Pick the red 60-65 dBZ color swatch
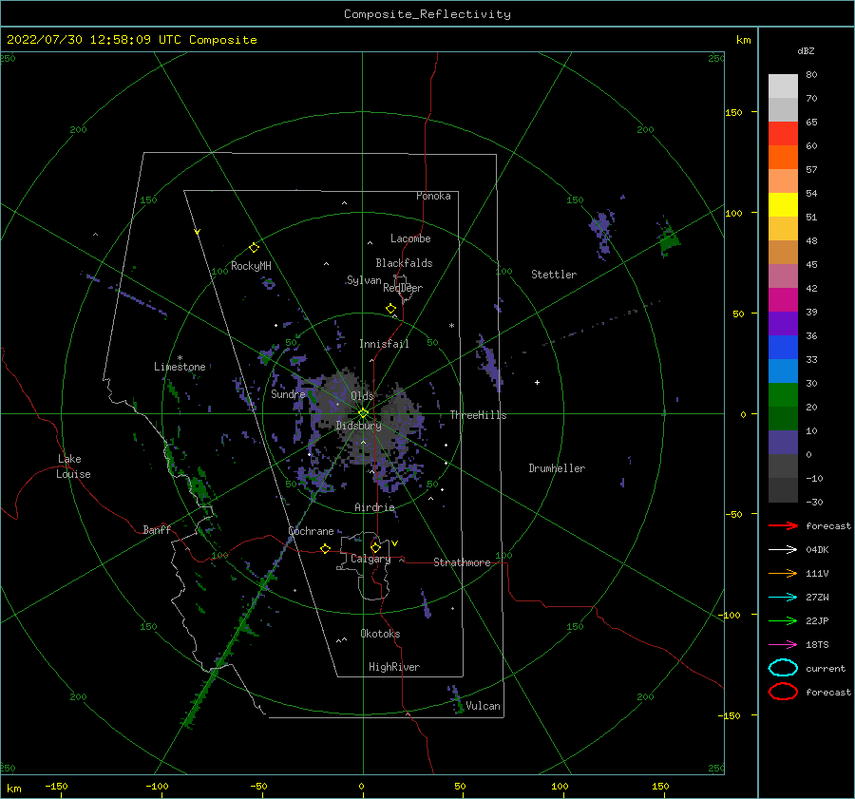The width and height of the screenshot is (855, 799). [x=783, y=134]
